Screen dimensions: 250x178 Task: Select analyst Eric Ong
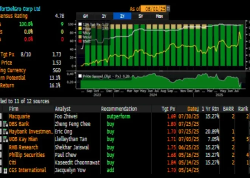coord(63,132)
